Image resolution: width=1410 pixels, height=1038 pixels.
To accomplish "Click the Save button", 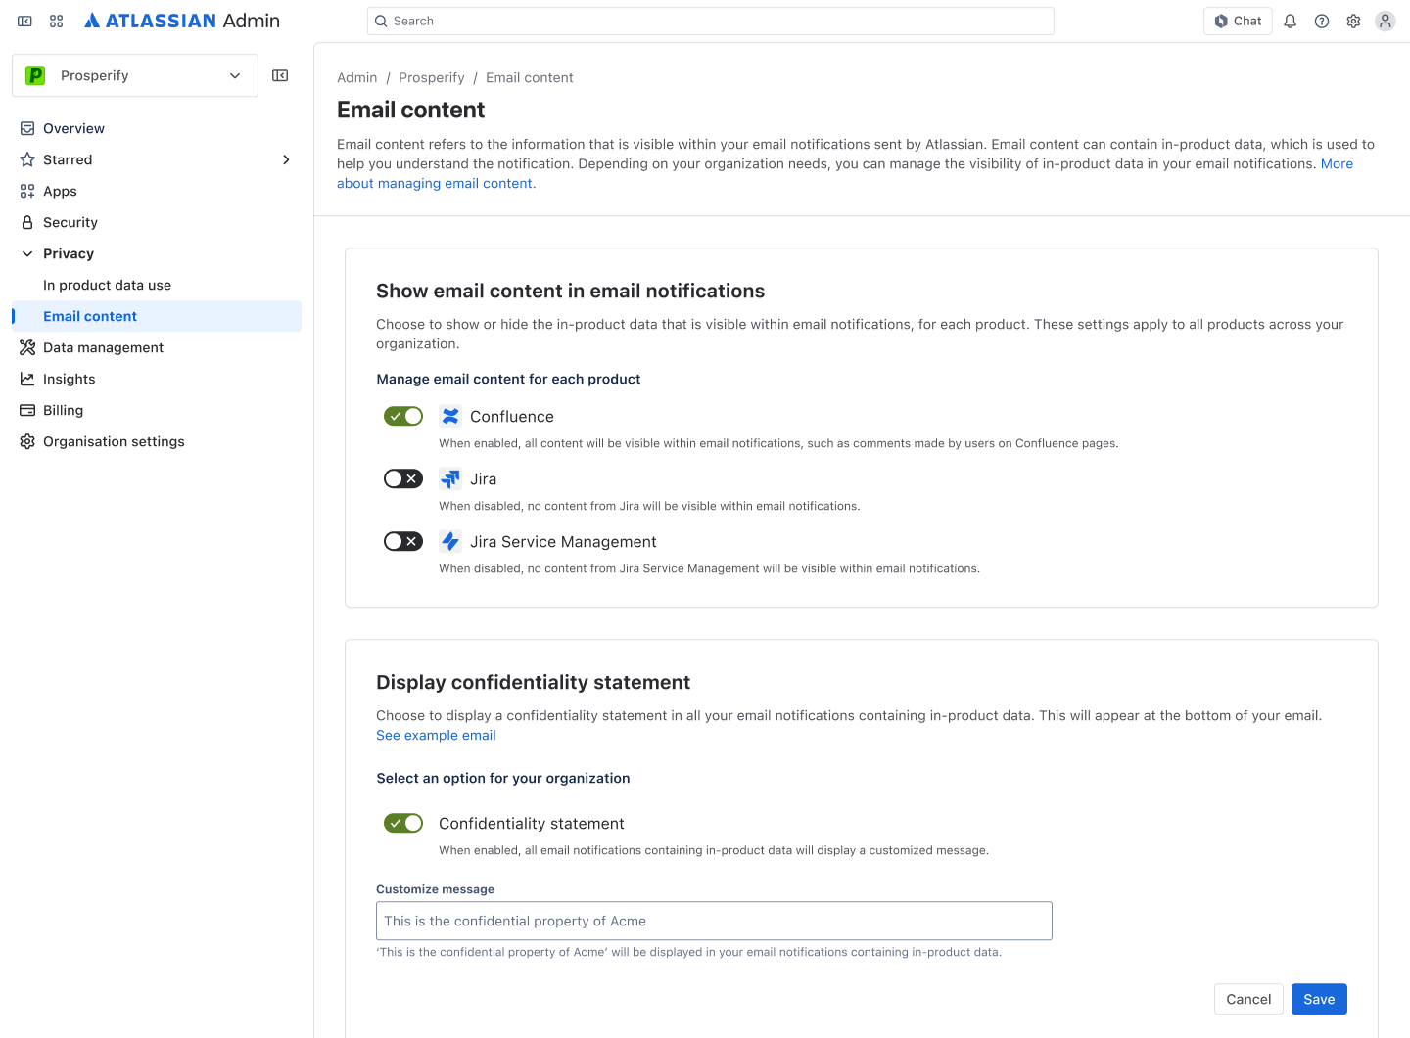I will point(1319,999).
